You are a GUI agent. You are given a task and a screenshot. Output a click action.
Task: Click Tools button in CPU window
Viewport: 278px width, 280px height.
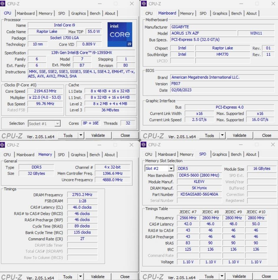(68, 135)
